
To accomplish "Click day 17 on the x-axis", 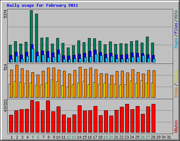I will click(x=95, y=137).
